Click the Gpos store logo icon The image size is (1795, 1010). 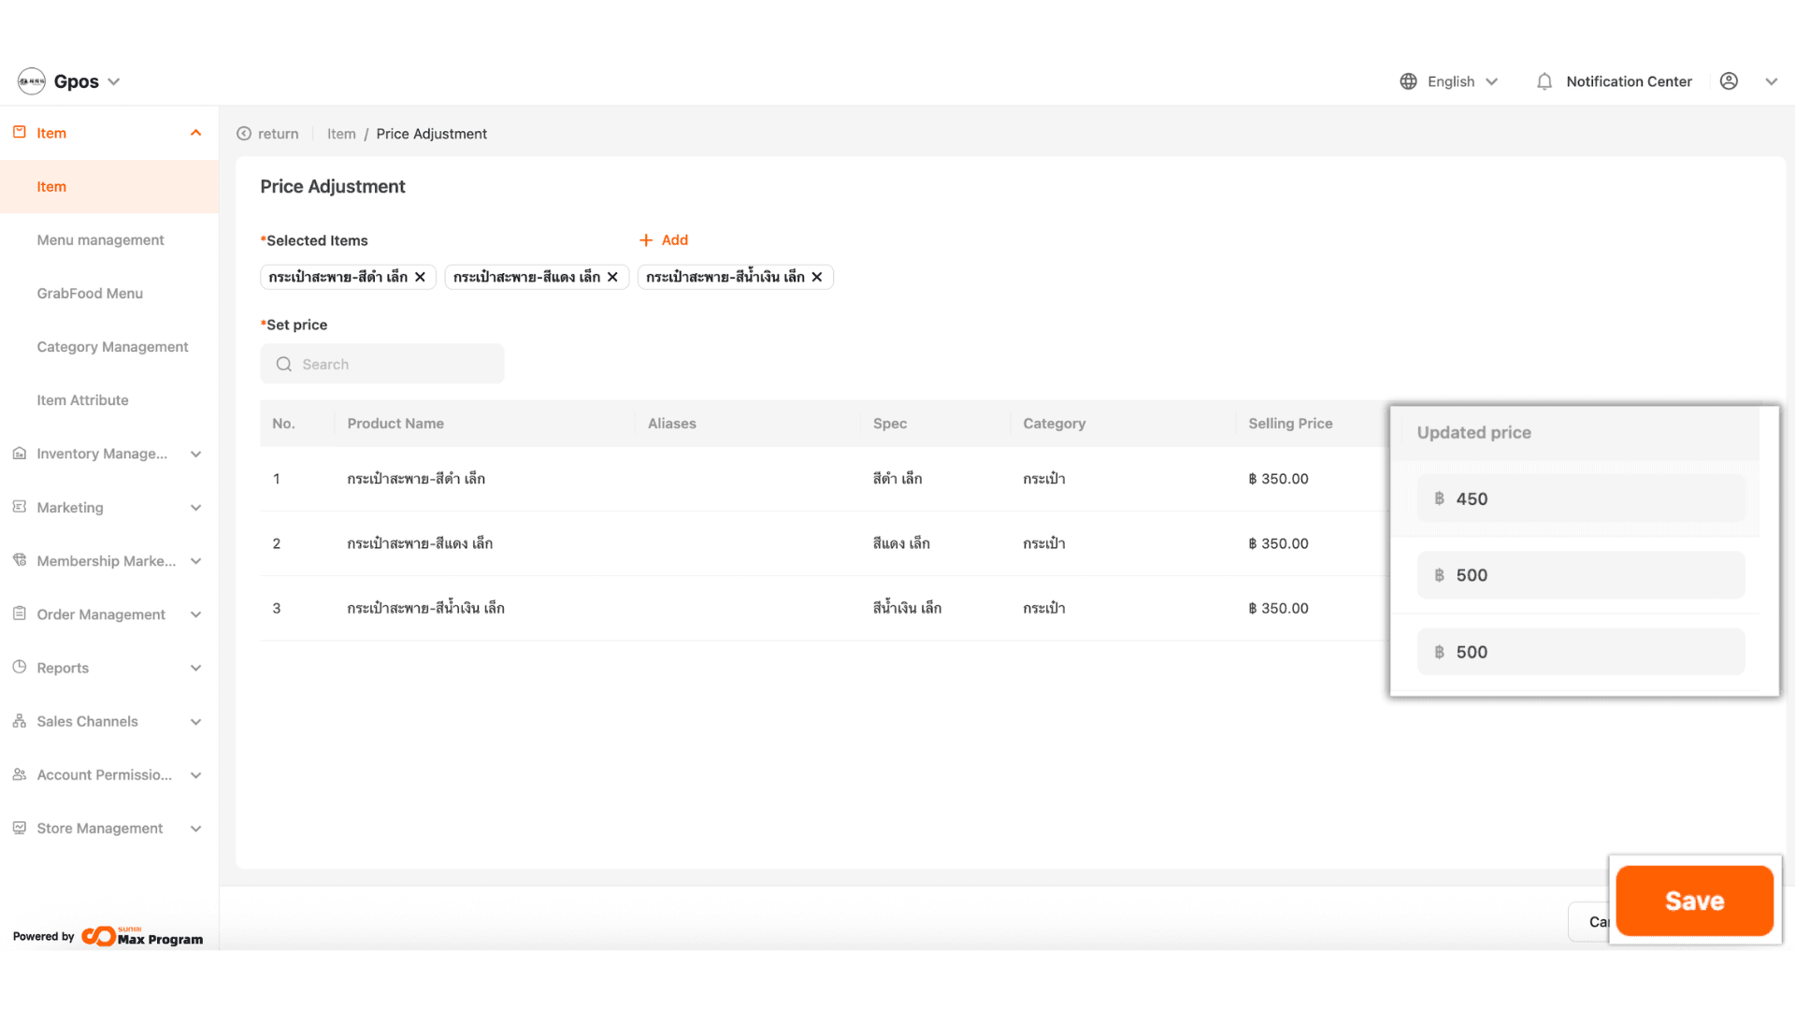pyautogui.click(x=32, y=81)
